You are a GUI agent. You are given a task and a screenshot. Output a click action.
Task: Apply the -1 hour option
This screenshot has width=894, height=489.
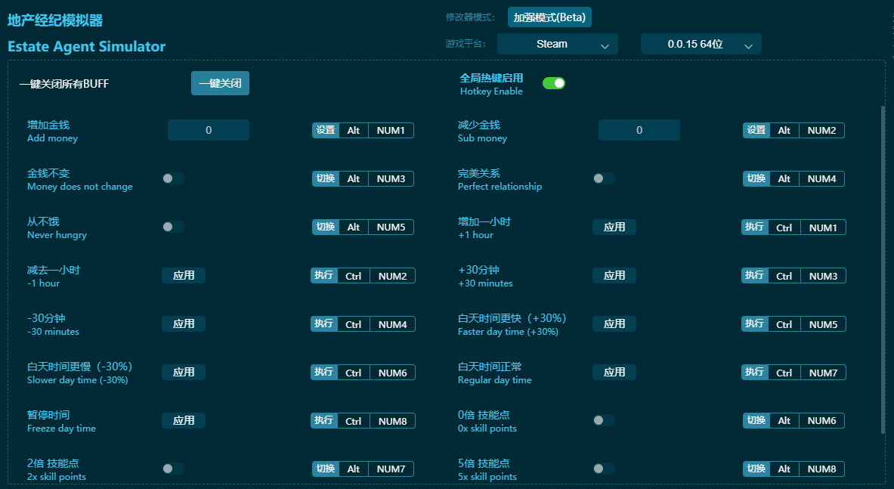click(184, 275)
